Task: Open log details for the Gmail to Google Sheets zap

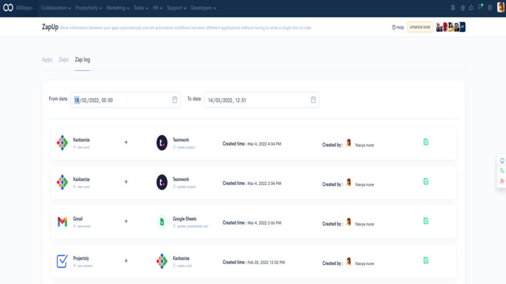Action: pyautogui.click(x=426, y=221)
